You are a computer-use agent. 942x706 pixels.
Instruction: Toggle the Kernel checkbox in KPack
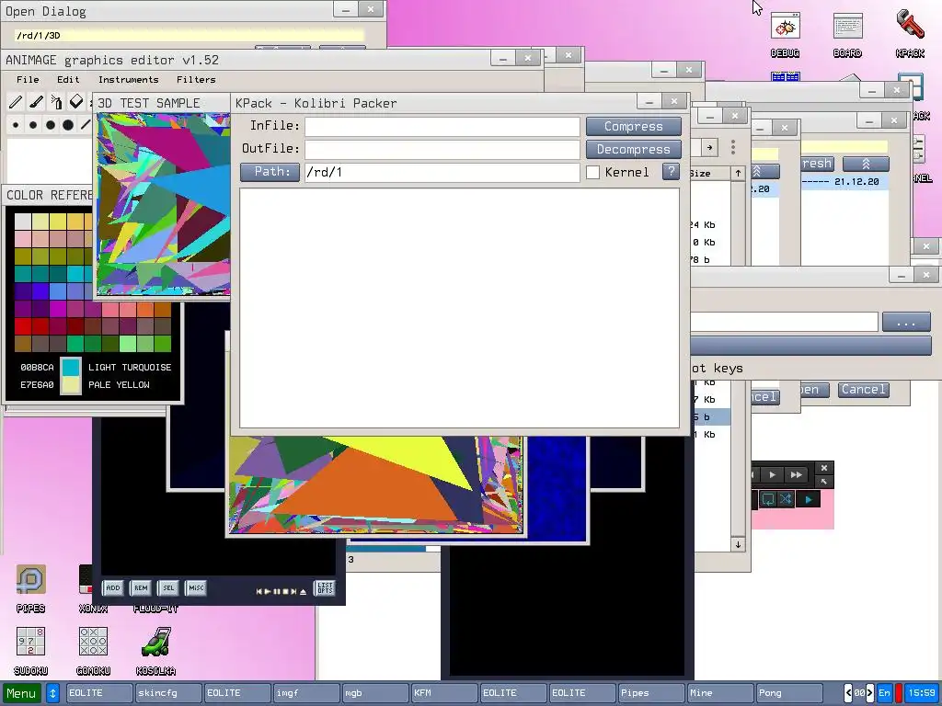click(593, 172)
